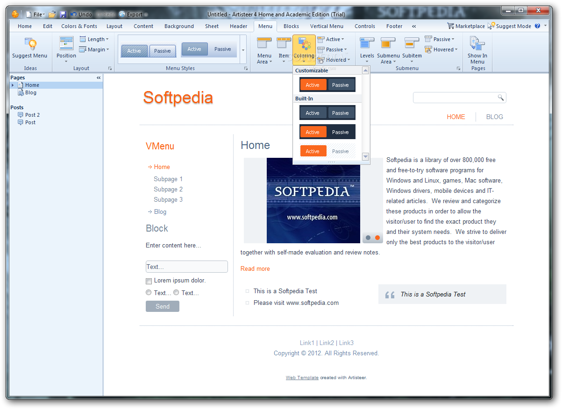Switch to the Footer tab
The image size is (562, 409).
point(394,26)
